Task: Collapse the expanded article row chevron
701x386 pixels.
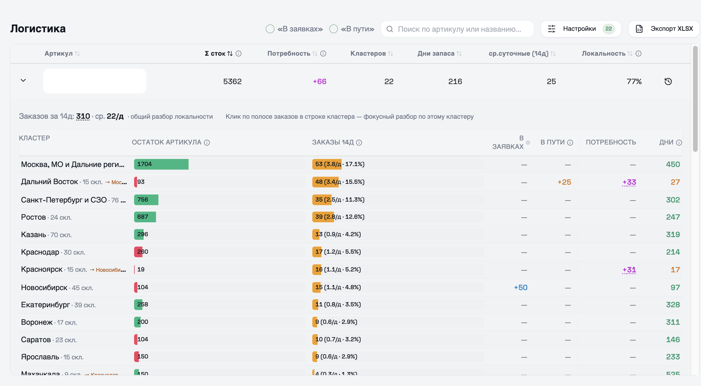Action: pos(23,81)
